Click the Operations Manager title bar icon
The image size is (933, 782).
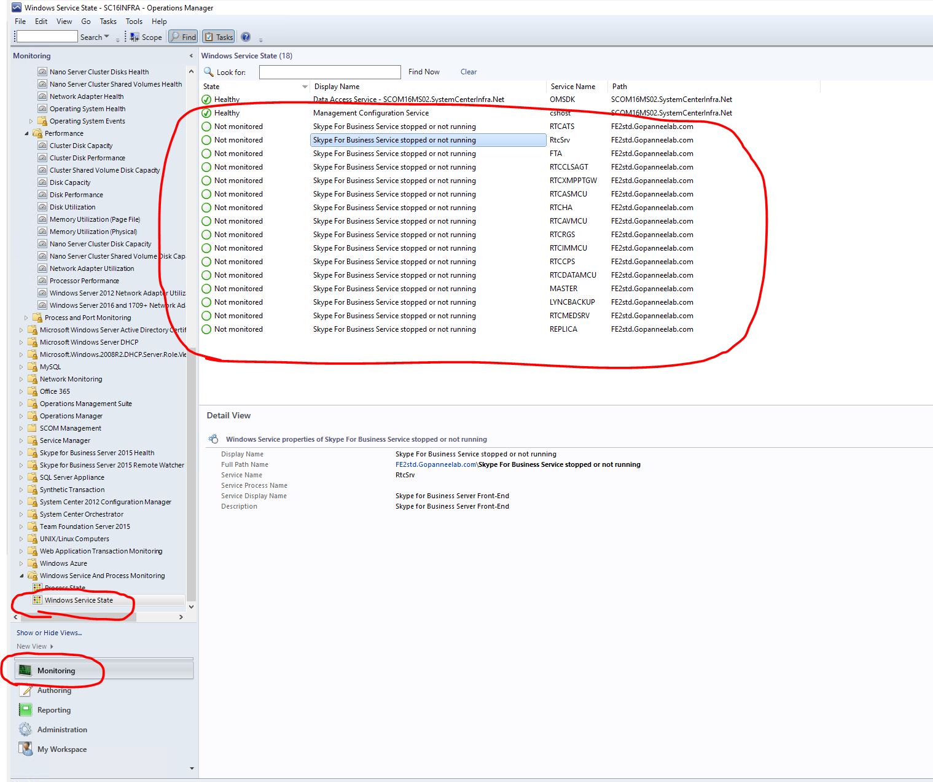[x=17, y=8]
